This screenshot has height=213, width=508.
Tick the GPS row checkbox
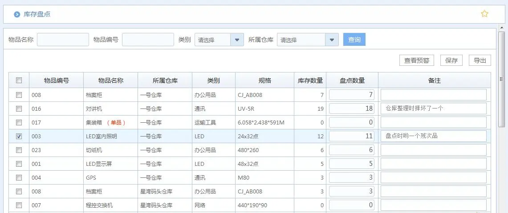tap(19, 177)
